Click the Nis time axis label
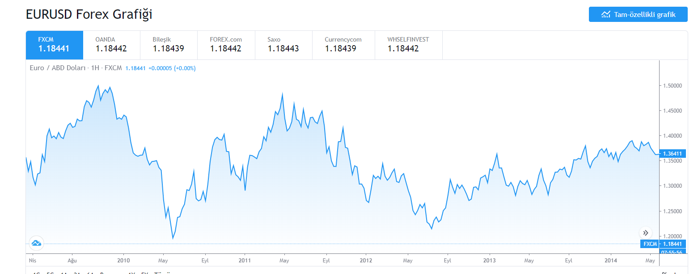The image size is (698, 274). (32, 260)
